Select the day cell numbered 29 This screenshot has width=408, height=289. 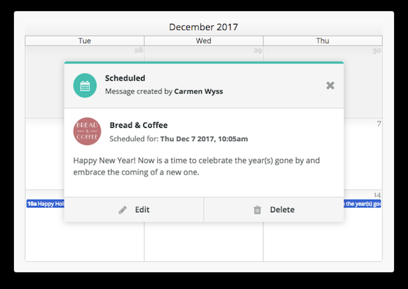tap(203, 54)
